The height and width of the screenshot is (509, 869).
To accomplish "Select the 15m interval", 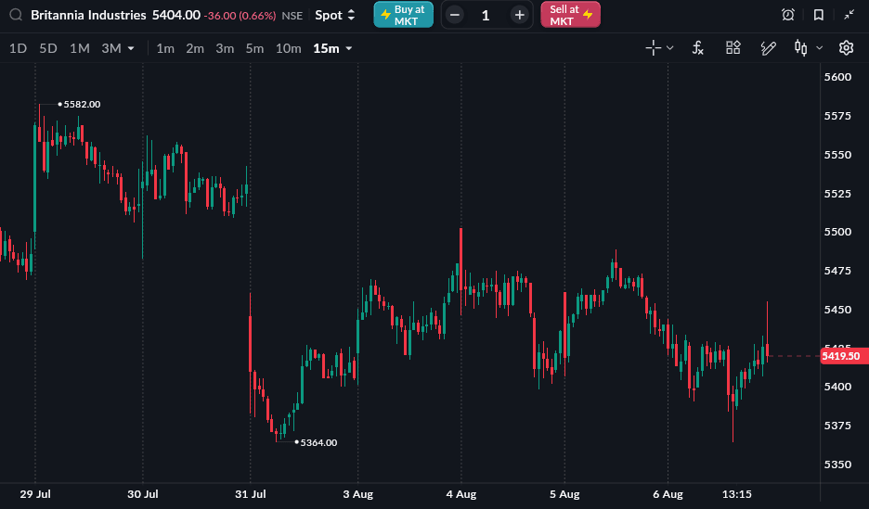I will tap(326, 49).
